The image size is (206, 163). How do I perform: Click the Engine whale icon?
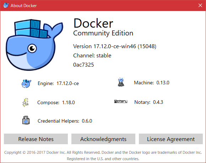pos(26,84)
